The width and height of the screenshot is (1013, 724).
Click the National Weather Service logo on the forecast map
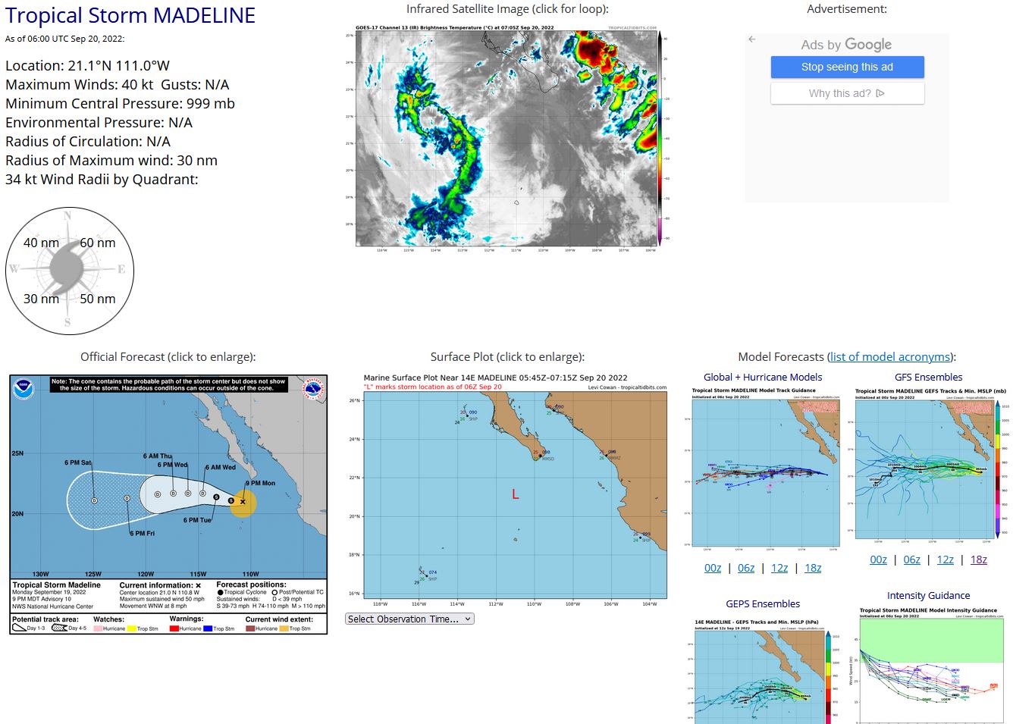click(312, 390)
